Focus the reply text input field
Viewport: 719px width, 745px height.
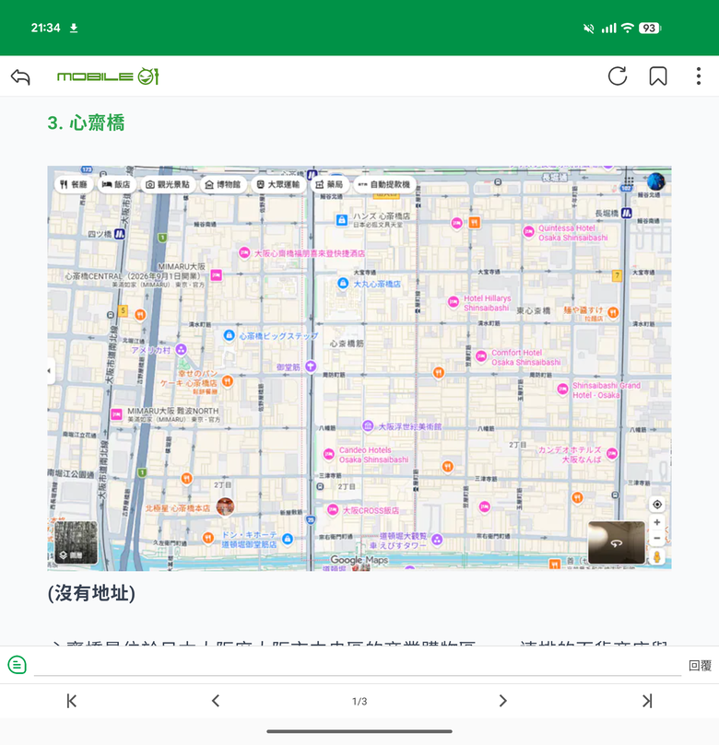(358, 665)
